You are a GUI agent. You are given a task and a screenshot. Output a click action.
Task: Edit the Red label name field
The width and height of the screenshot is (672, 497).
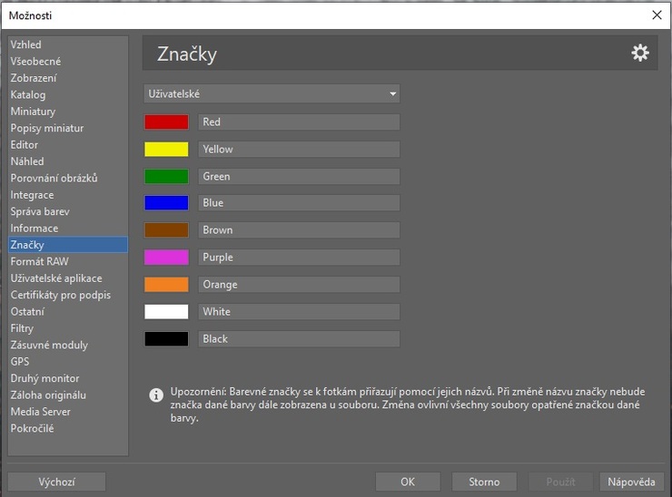(299, 122)
